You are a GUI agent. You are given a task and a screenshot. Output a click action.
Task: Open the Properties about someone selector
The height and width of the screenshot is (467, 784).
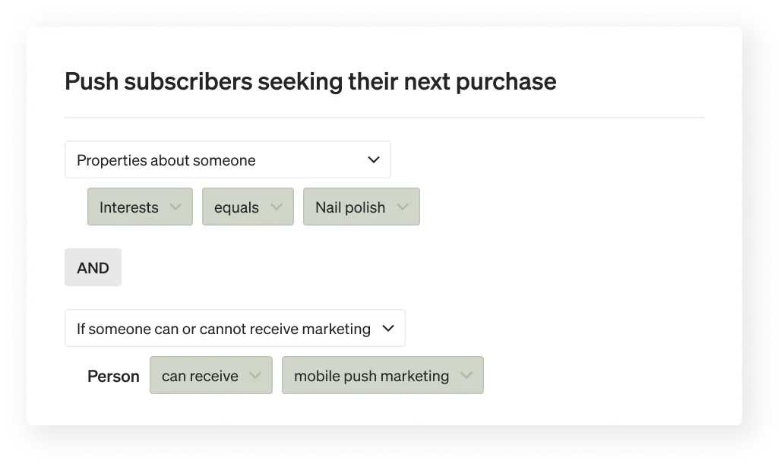(228, 159)
